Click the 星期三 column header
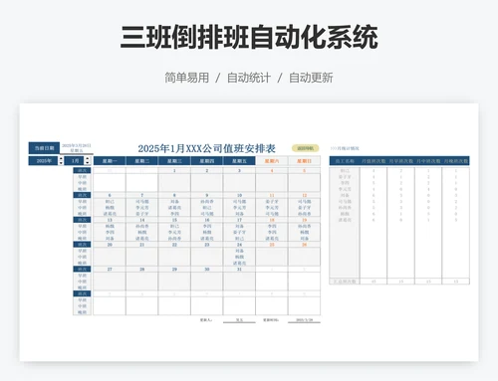The height and width of the screenshot is (381, 498). point(174,161)
